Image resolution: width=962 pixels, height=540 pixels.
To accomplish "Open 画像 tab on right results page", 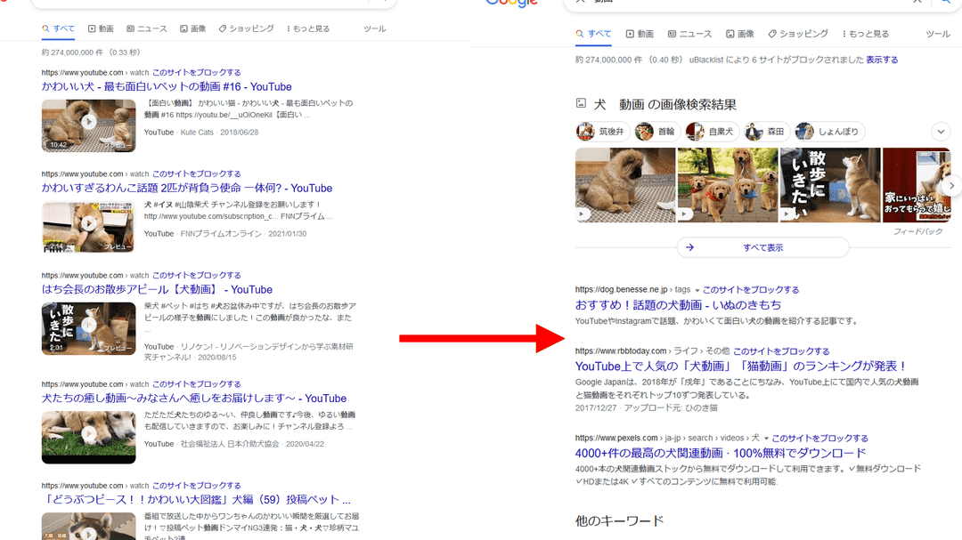I will 739,34.
